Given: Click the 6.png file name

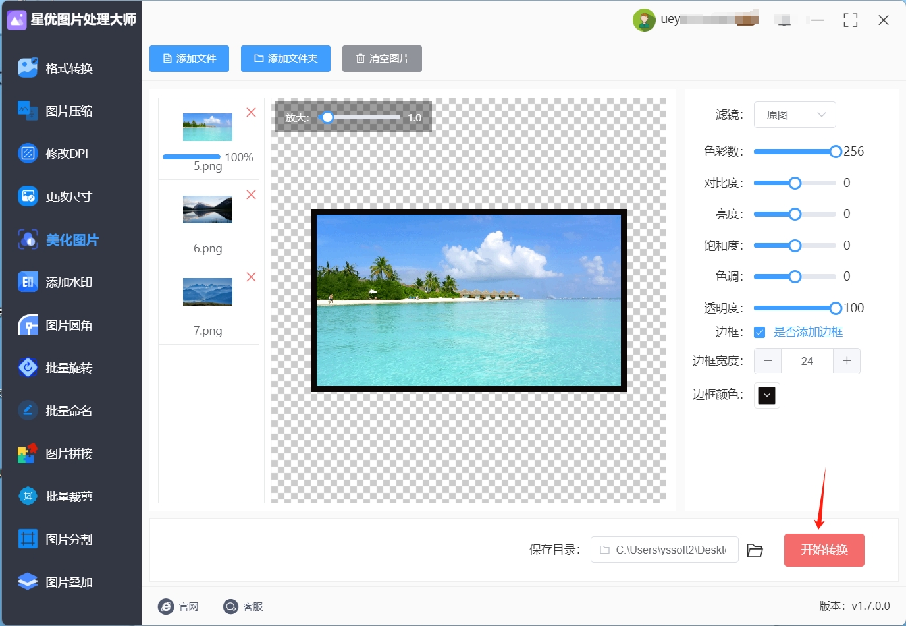Looking at the screenshot, I should [x=207, y=248].
